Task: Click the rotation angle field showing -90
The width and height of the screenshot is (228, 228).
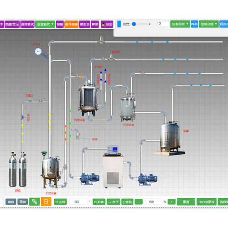Action: pyautogui.click(x=78, y=202)
